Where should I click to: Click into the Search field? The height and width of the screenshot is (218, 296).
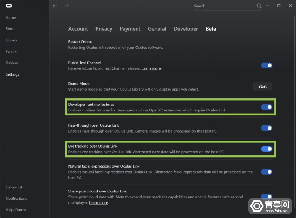[224, 6]
